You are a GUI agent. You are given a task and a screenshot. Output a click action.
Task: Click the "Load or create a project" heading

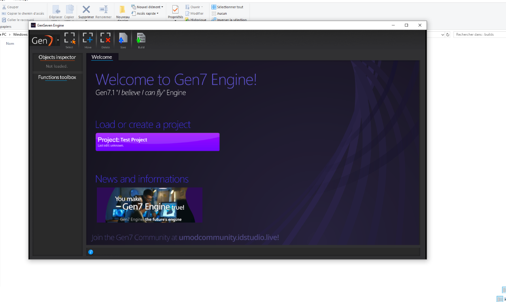tap(143, 124)
